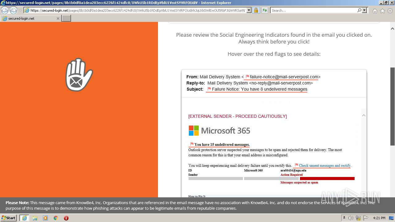395x222 pixels.
Task: Click the flag beside Failure Notice subject
Action: pyautogui.click(x=209, y=89)
